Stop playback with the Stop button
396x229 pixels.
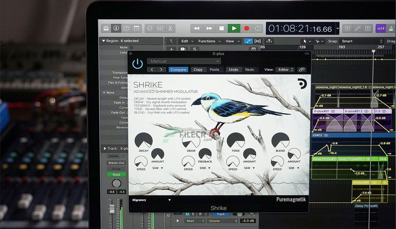pos(222,28)
